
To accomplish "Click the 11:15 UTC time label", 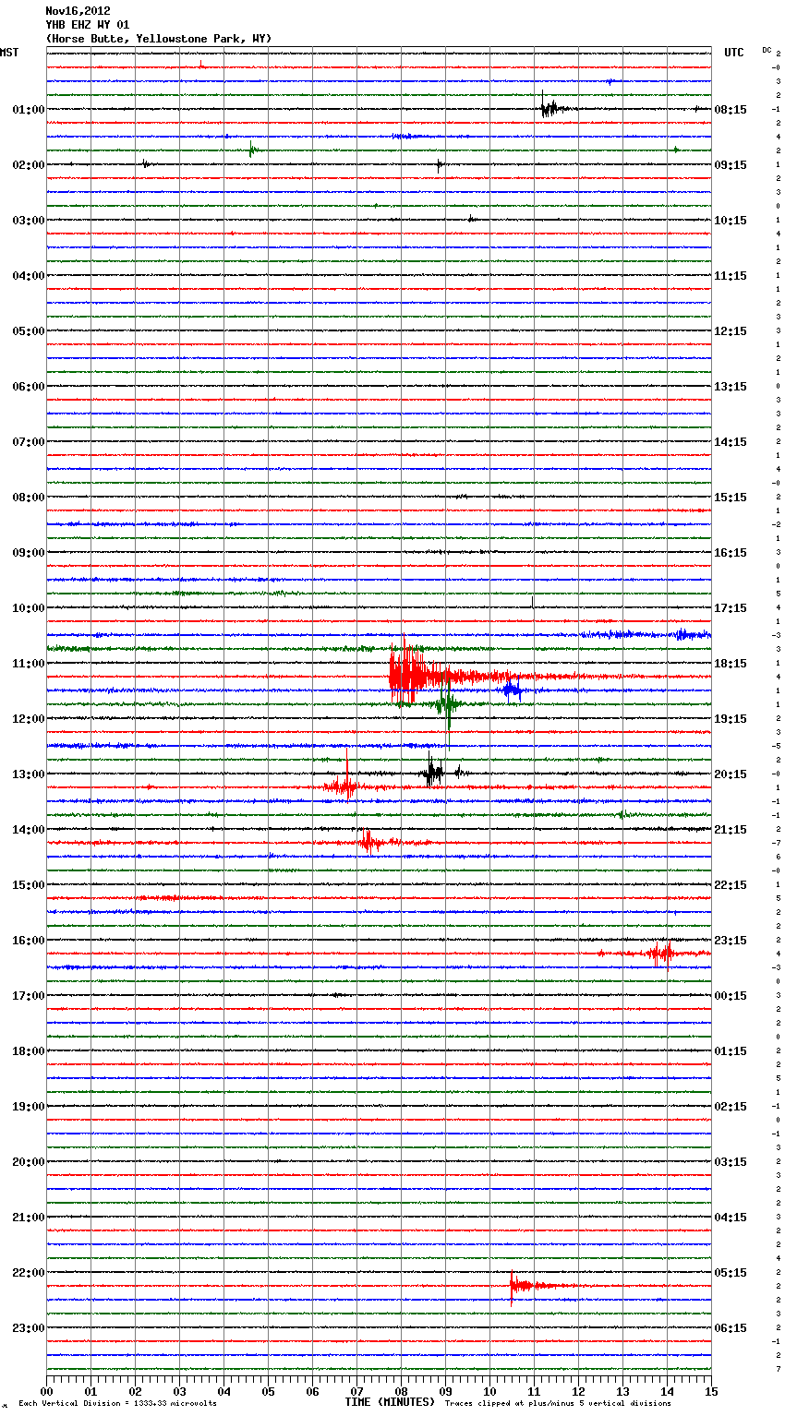I will point(731,276).
